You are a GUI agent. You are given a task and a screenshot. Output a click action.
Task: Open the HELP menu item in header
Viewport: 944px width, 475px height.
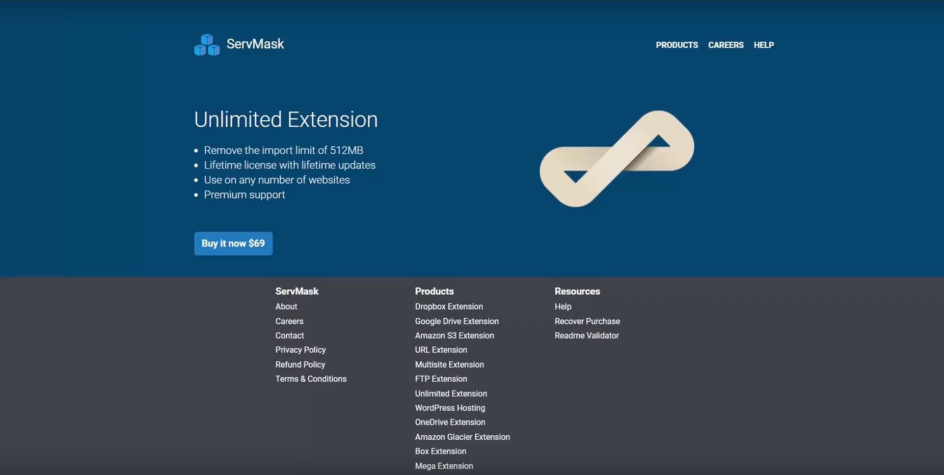pyautogui.click(x=764, y=45)
